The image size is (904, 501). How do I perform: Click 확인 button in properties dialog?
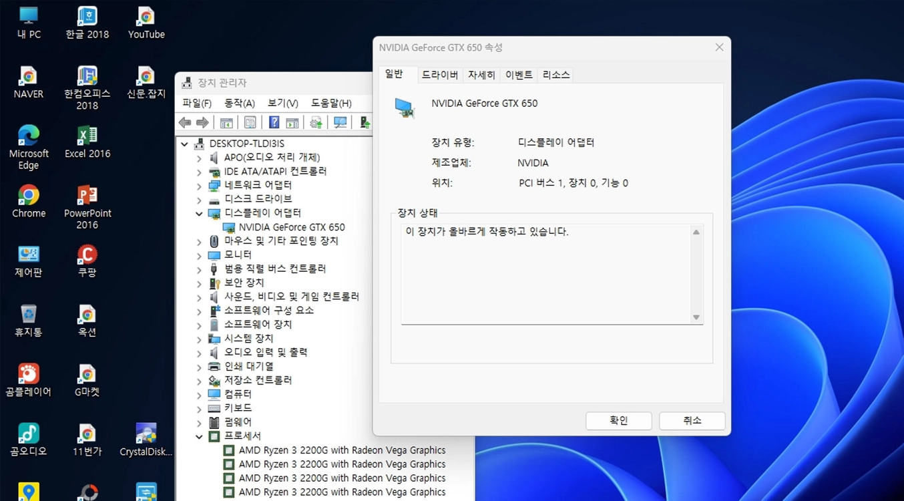pyautogui.click(x=619, y=420)
